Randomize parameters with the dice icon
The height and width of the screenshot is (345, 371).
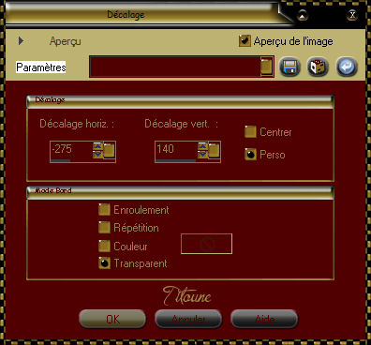click(x=318, y=67)
